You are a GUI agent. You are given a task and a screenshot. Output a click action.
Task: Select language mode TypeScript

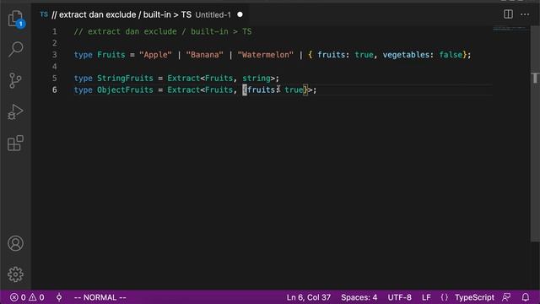click(x=474, y=297)
